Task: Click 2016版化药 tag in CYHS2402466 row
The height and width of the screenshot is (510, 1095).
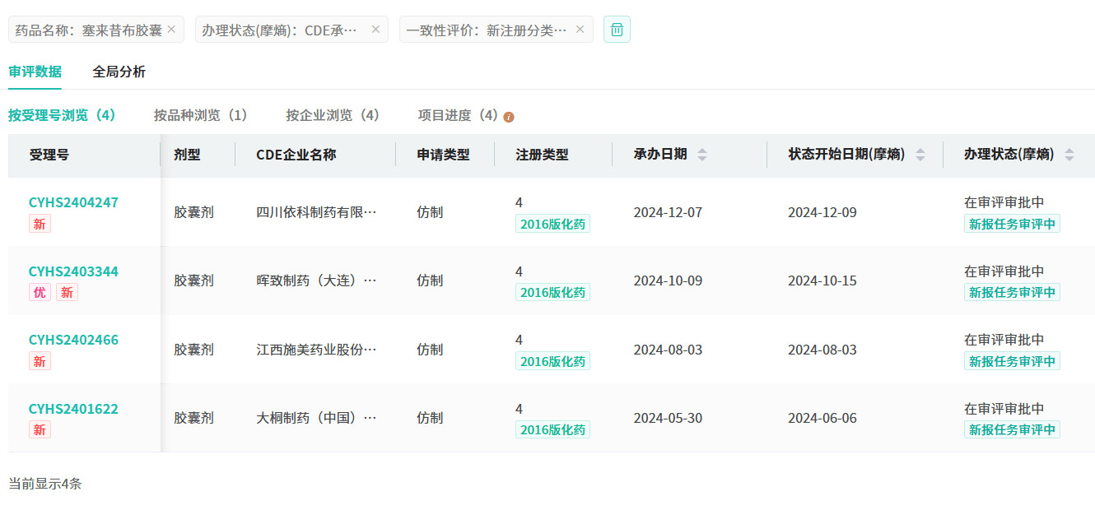Action: [x=552, y=361]
